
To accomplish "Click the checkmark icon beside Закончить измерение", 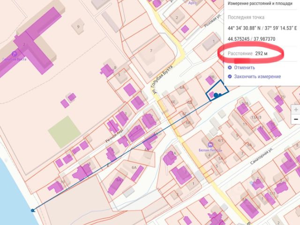I will coord(230,76).
